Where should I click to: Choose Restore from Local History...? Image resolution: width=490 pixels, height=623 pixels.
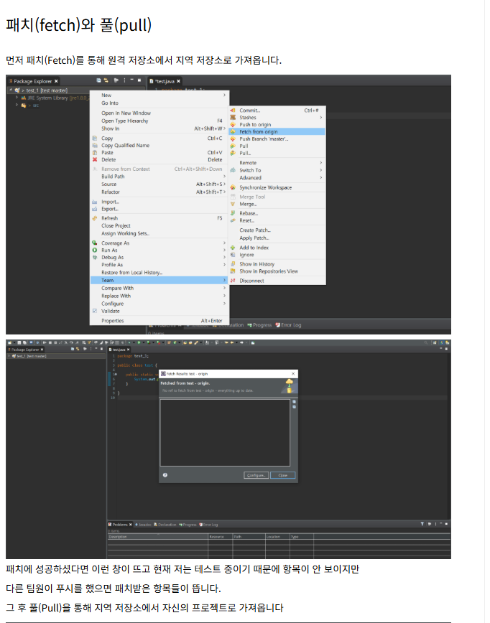[x=131, y=273]
